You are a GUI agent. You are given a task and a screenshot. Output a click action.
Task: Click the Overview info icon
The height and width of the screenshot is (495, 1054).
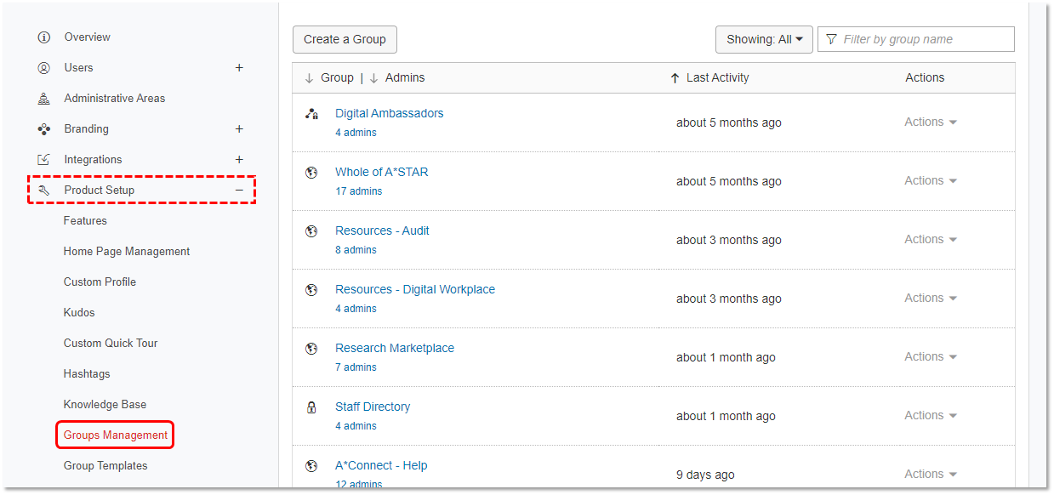[44, 37]
